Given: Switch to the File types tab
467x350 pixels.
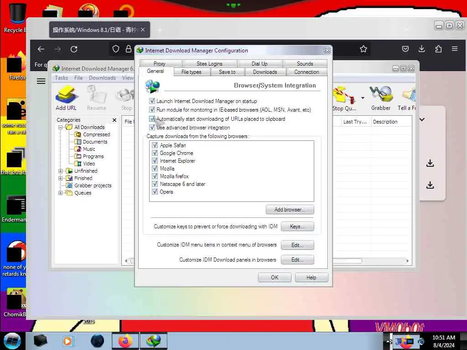Looking at the screenshot, I should click(x=191, y=72).
